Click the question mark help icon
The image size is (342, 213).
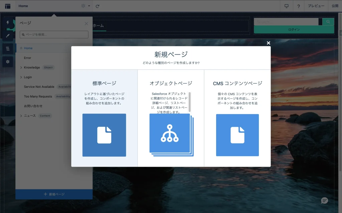298,6
